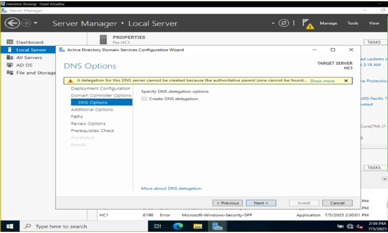
Task: Click the Server Manager forward arrow
Action: point(26,23)
